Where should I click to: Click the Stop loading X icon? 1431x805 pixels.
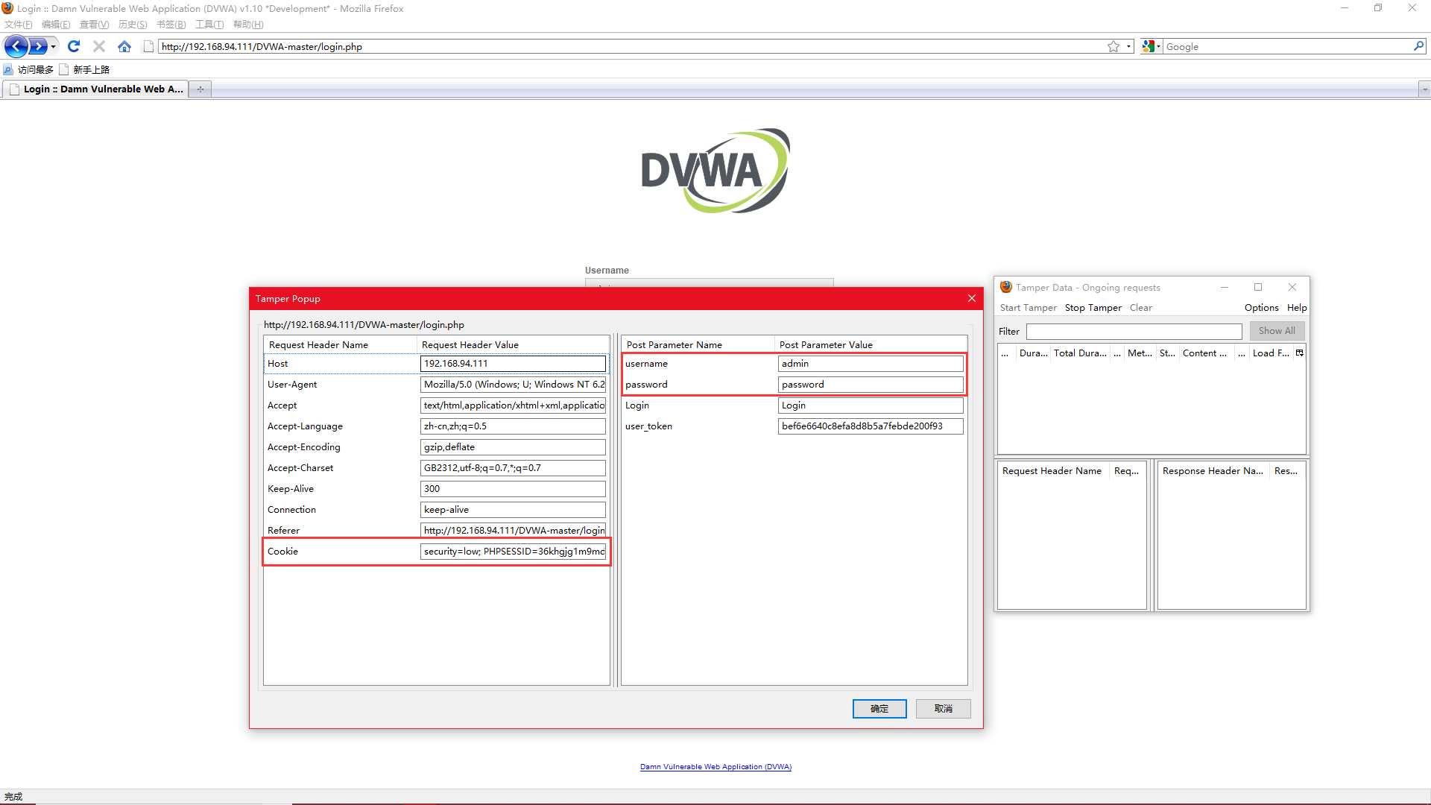point(99,46)
